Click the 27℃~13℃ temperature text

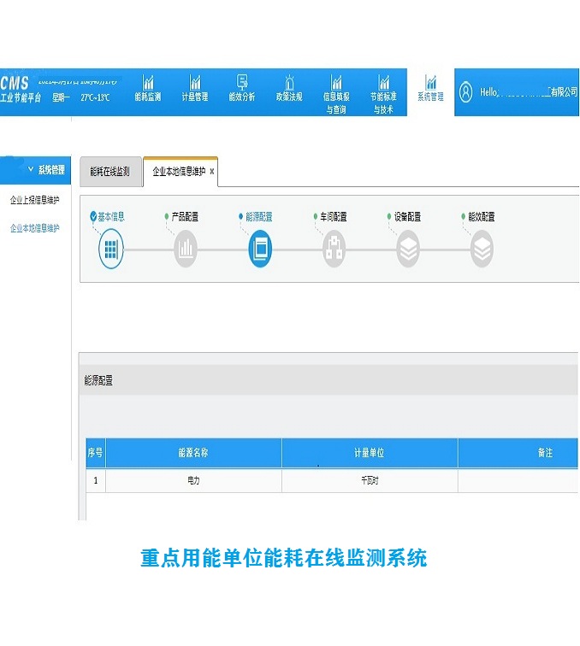[x=95, y=97]
